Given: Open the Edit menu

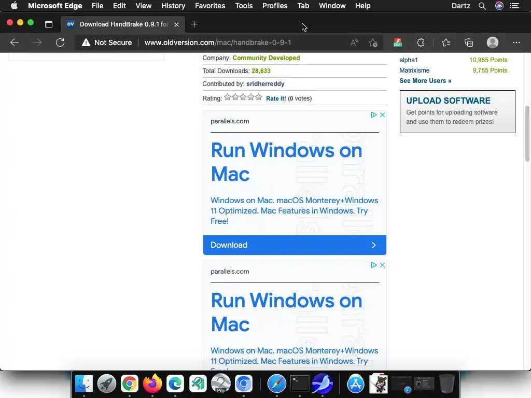Looking at the screenshot, I should pyautogui.click(x=119, y=6).
